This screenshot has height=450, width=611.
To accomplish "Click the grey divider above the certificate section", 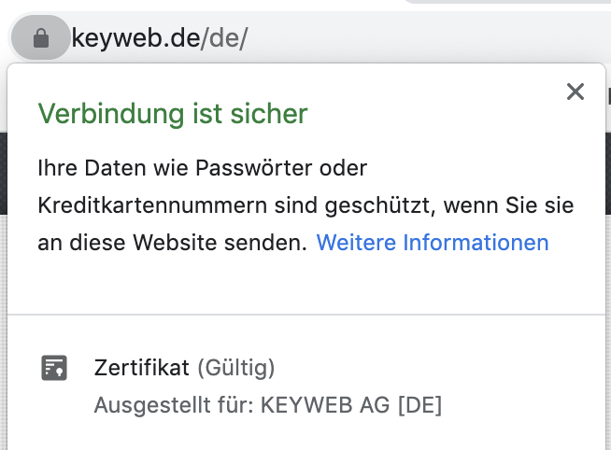I will point(306,314).
